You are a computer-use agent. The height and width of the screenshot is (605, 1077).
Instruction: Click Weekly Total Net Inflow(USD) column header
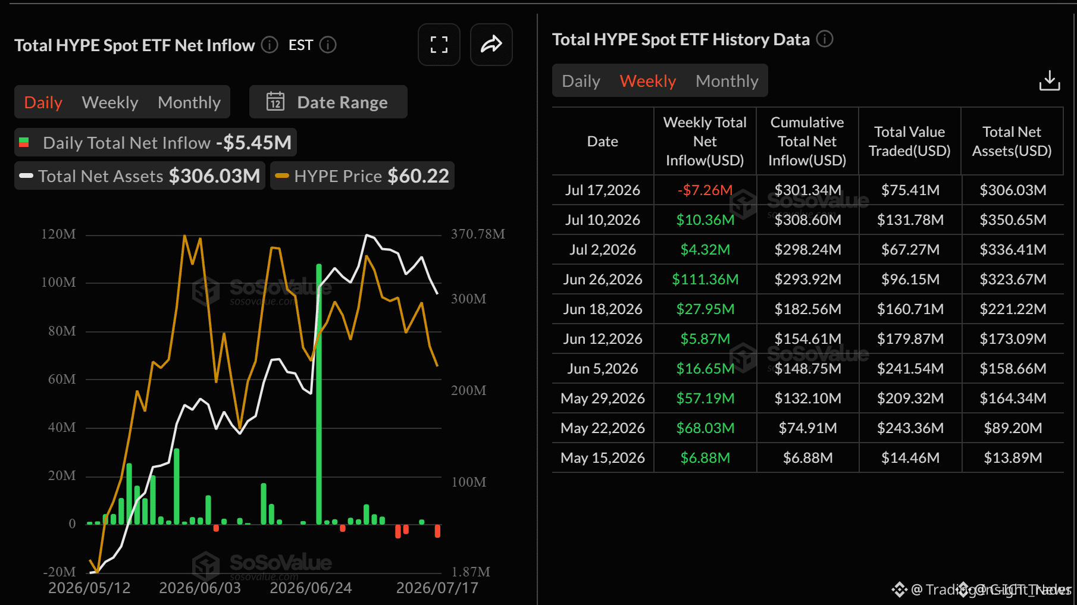tap(705, 142)
